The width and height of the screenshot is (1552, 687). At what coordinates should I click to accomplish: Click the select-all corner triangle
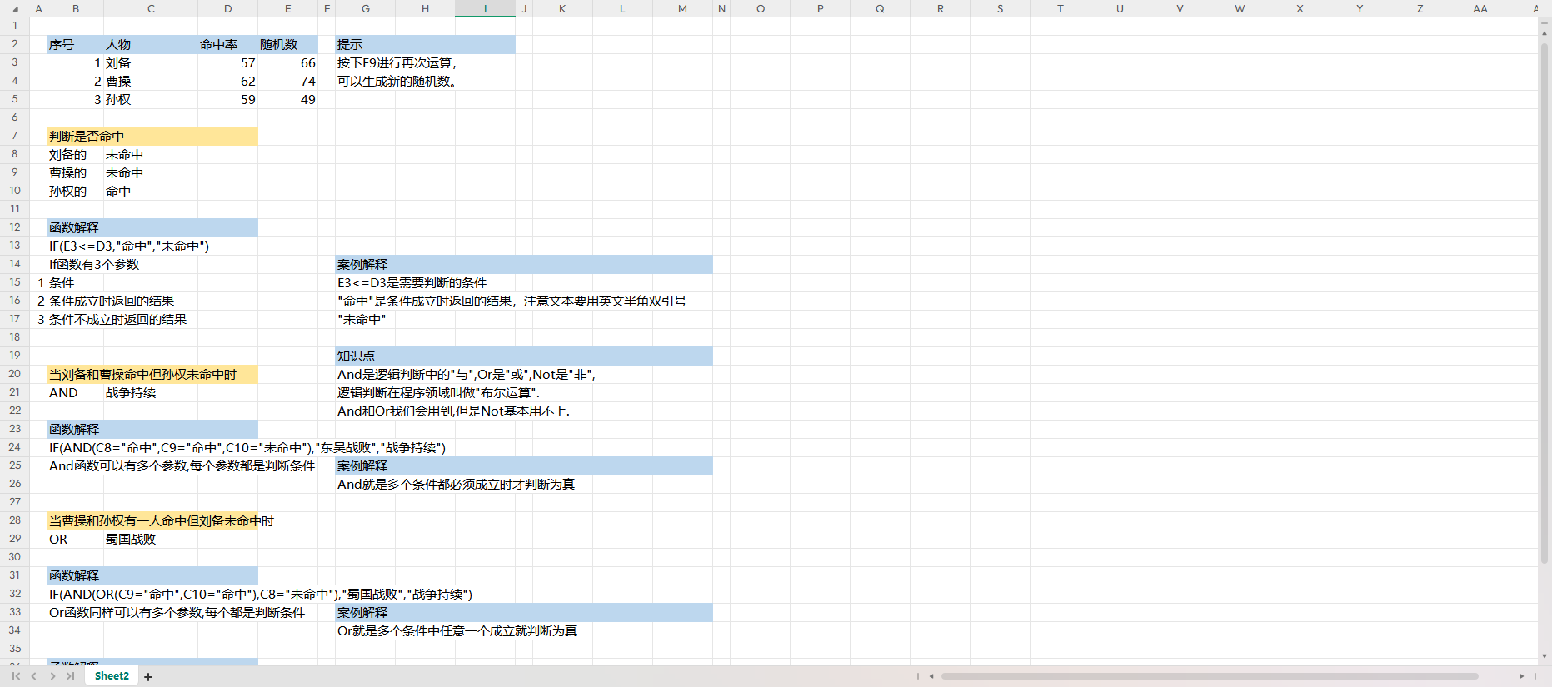coord(14,9)
